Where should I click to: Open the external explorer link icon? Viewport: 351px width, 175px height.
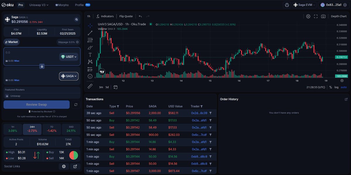pos(75,166)
